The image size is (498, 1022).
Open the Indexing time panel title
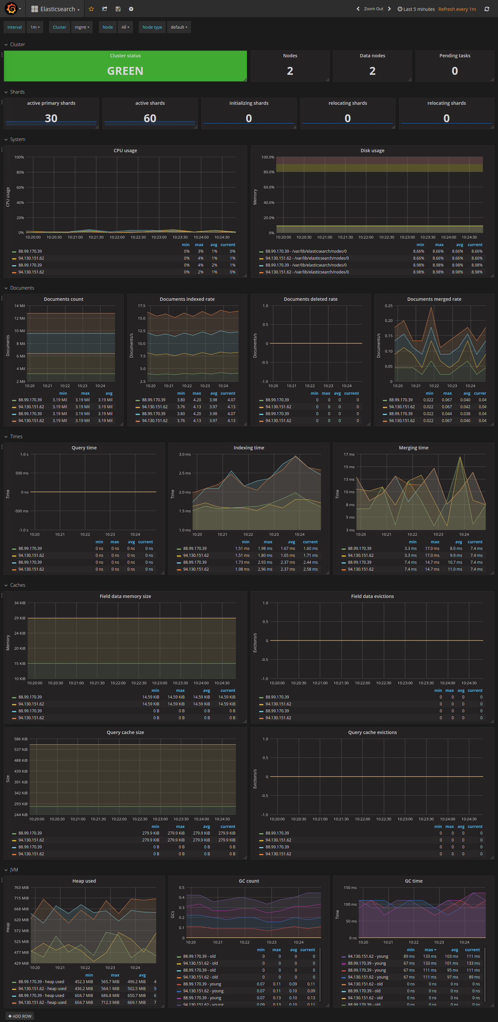(x=249, y=447)
